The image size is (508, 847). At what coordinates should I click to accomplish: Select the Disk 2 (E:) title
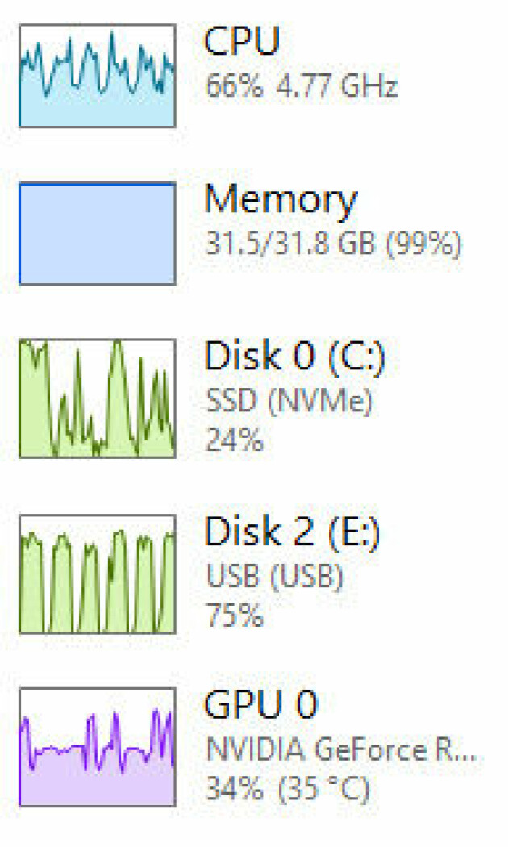click(292, 532)
